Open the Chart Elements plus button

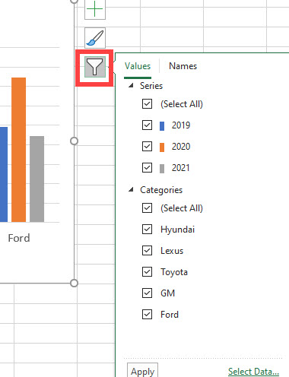[x=95, y=9]
